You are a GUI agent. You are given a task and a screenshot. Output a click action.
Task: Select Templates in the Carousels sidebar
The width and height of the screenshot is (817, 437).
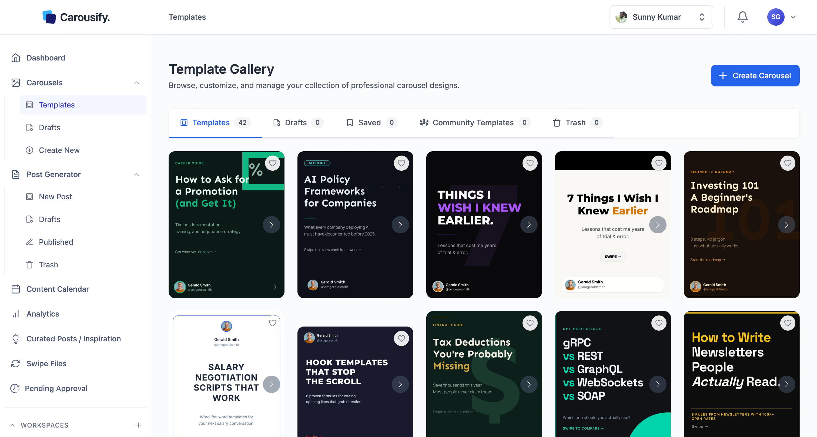coord(83,105)
